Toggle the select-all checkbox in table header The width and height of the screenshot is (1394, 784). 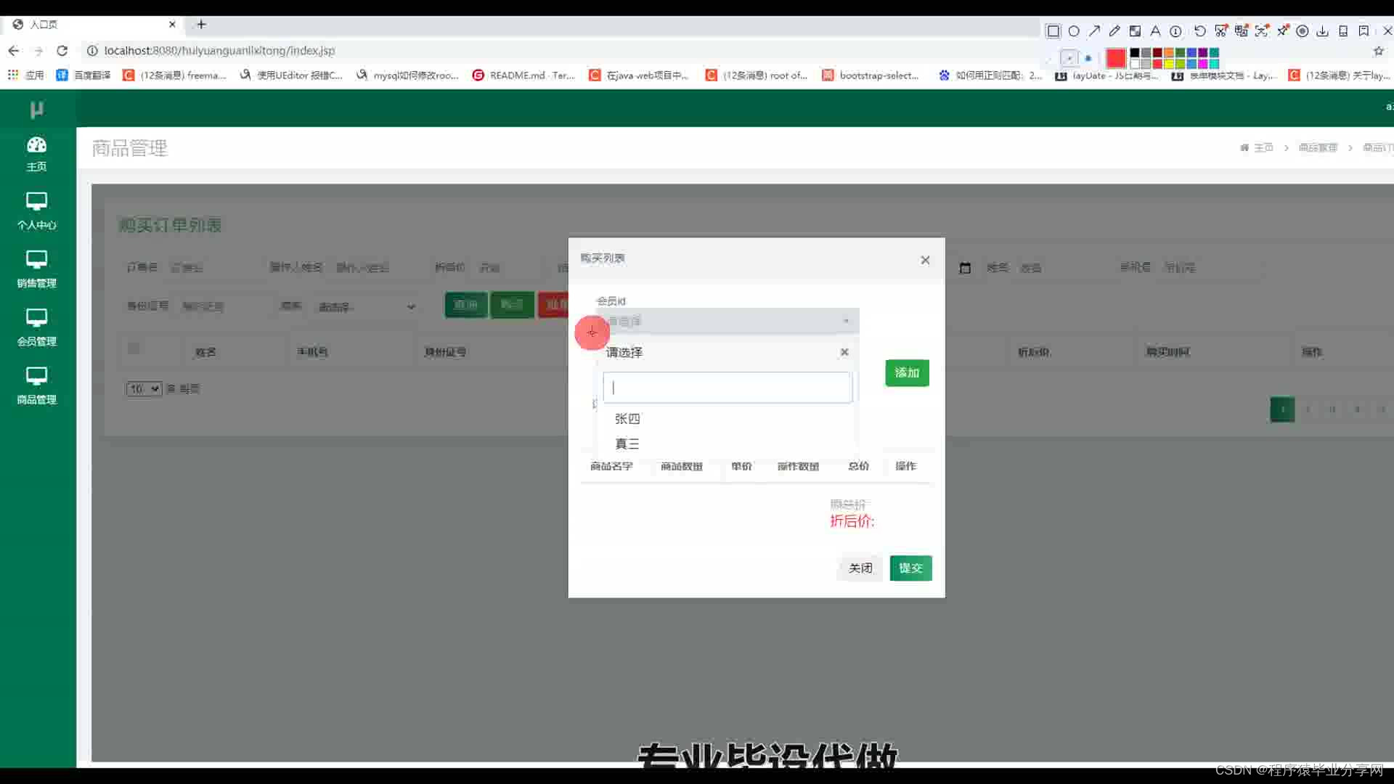tap(134, 348)
